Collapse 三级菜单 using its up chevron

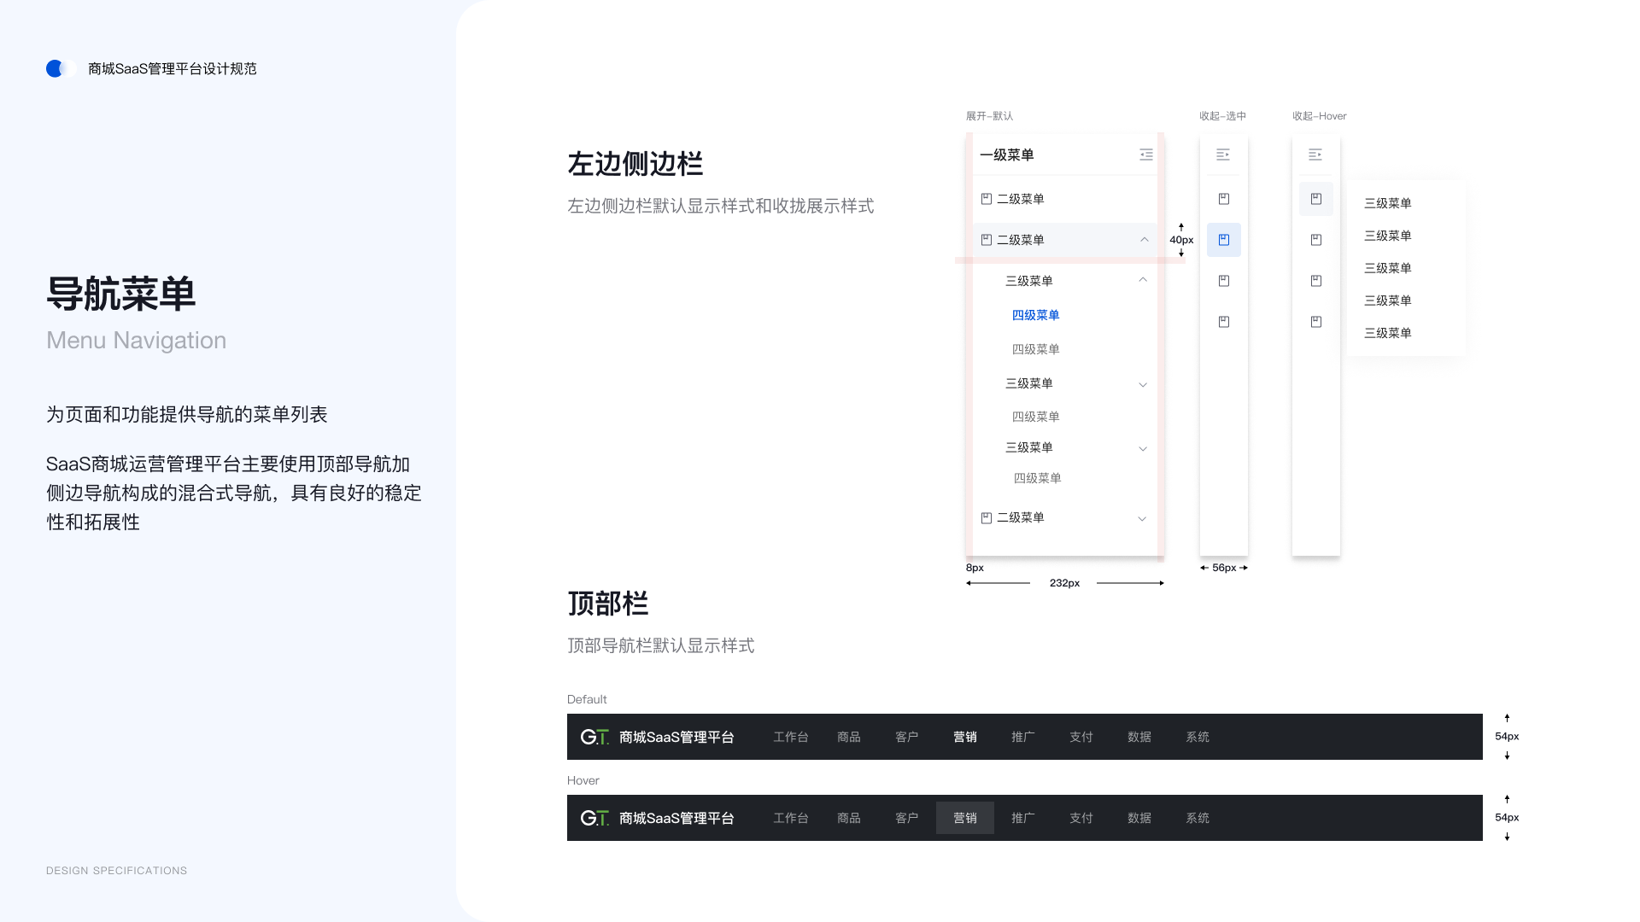click(x=1142, y=279)
